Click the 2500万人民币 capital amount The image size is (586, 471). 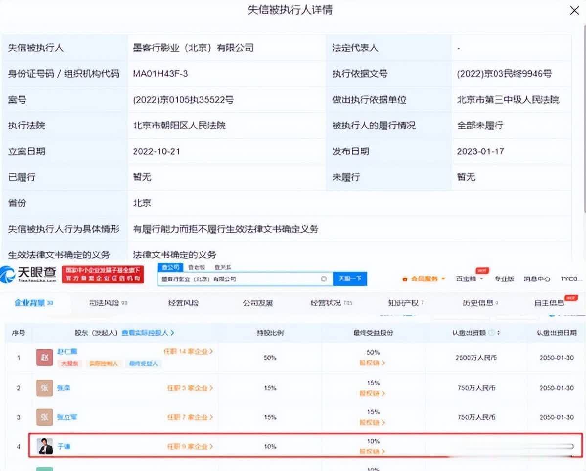(476, 358)
